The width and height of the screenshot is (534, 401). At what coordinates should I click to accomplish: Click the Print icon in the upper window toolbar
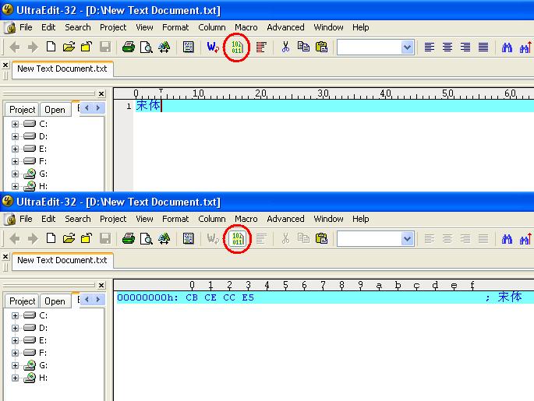point(129,47)
